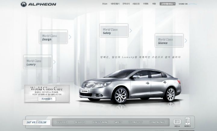Click the 자세히보기 button
The height and width of the screenshot is (131, 217).
(47, 99)
